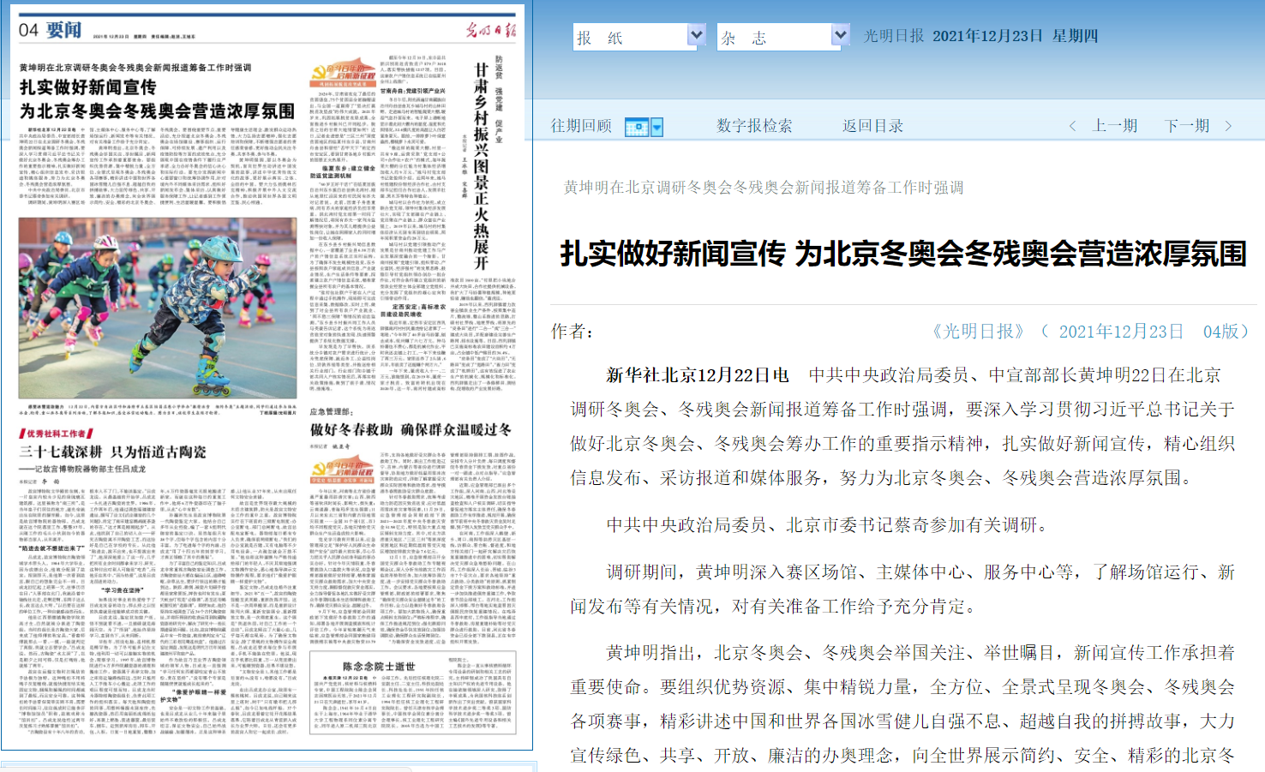Open 往期回顾 past issues

[x=581, y=126]
